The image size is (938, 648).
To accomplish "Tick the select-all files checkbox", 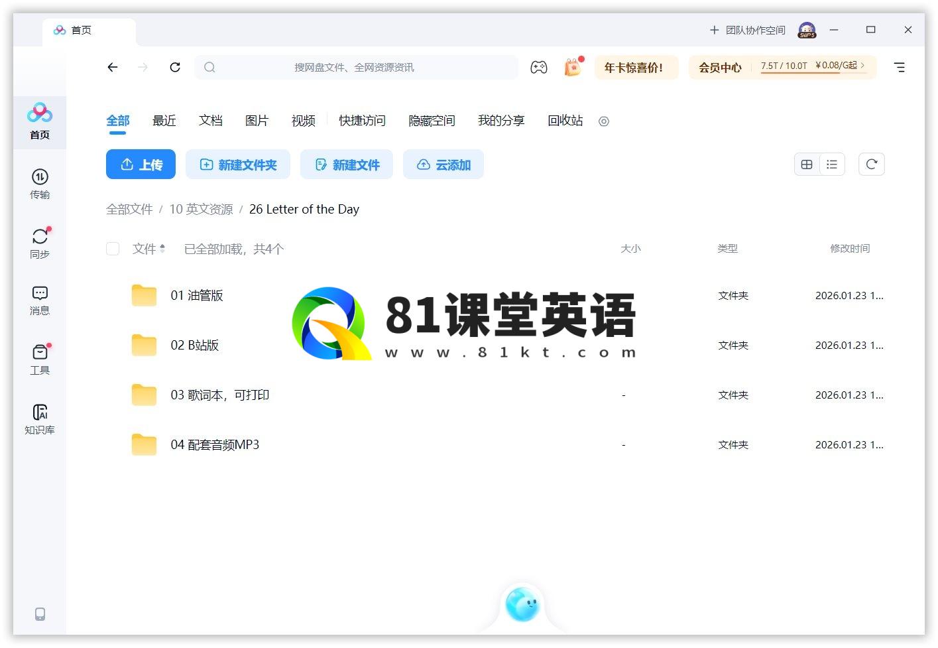I will click(x=113, y=249).
